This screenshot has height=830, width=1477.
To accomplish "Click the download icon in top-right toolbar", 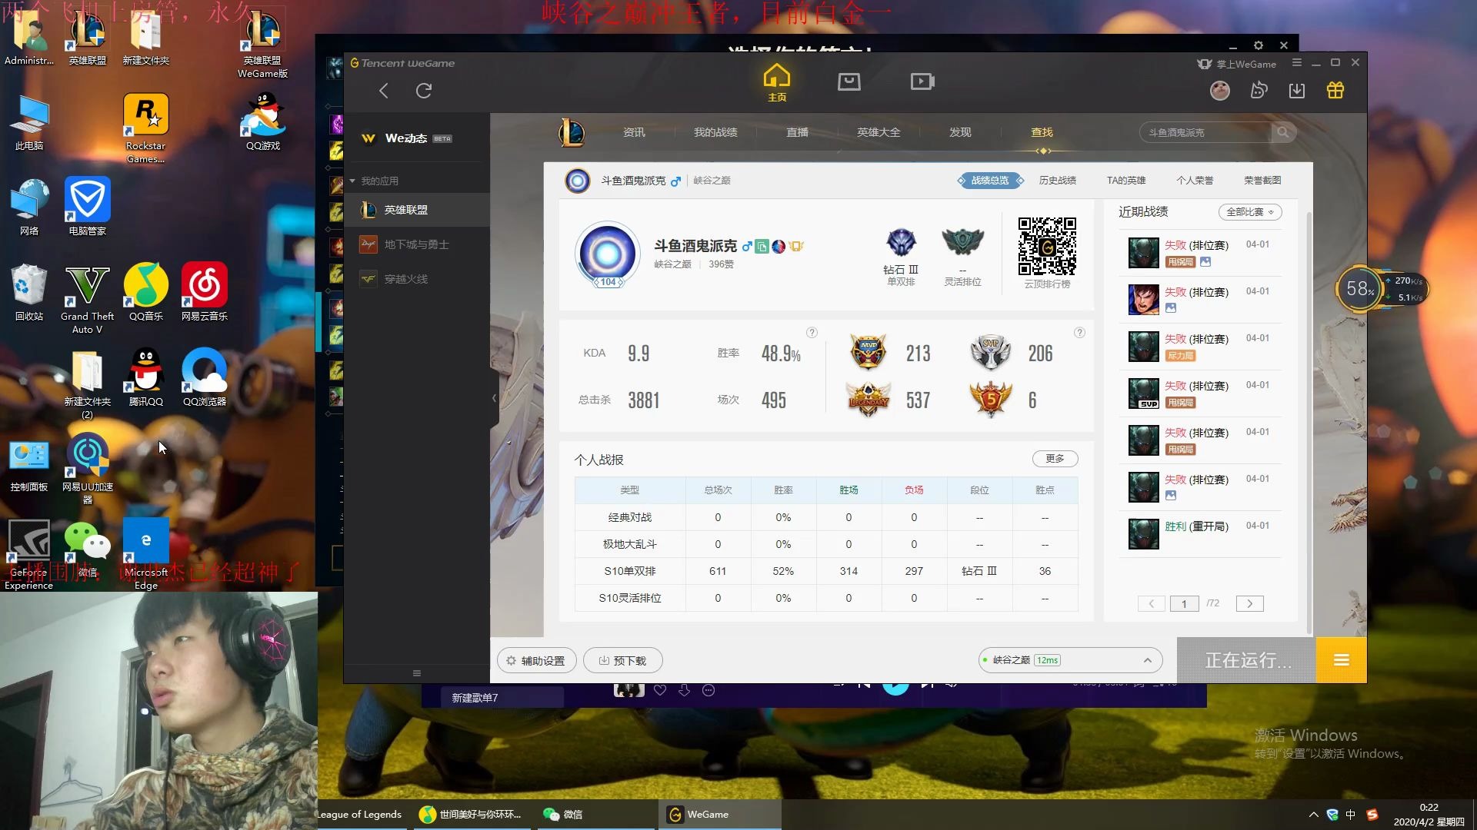I will coord(1298,90).
